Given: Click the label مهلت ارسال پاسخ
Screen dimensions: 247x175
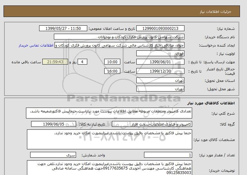Looking at the screenshot, I should click(x=219, y=62).
